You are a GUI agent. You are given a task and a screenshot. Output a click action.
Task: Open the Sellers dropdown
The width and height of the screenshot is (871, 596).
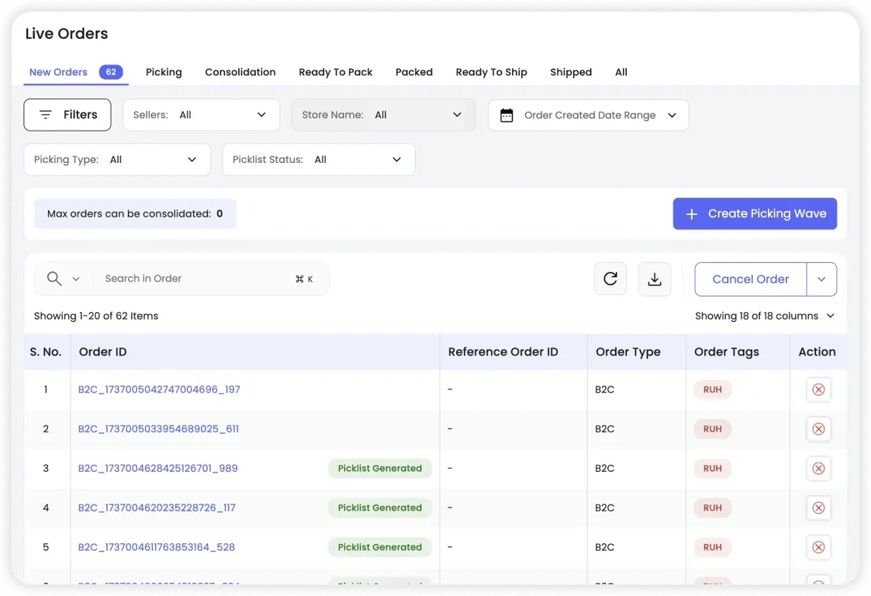tap(201, 115)
